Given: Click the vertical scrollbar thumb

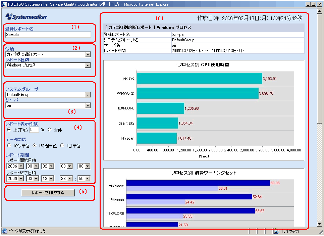Looking at the screenshot, I should click(320, 68).
